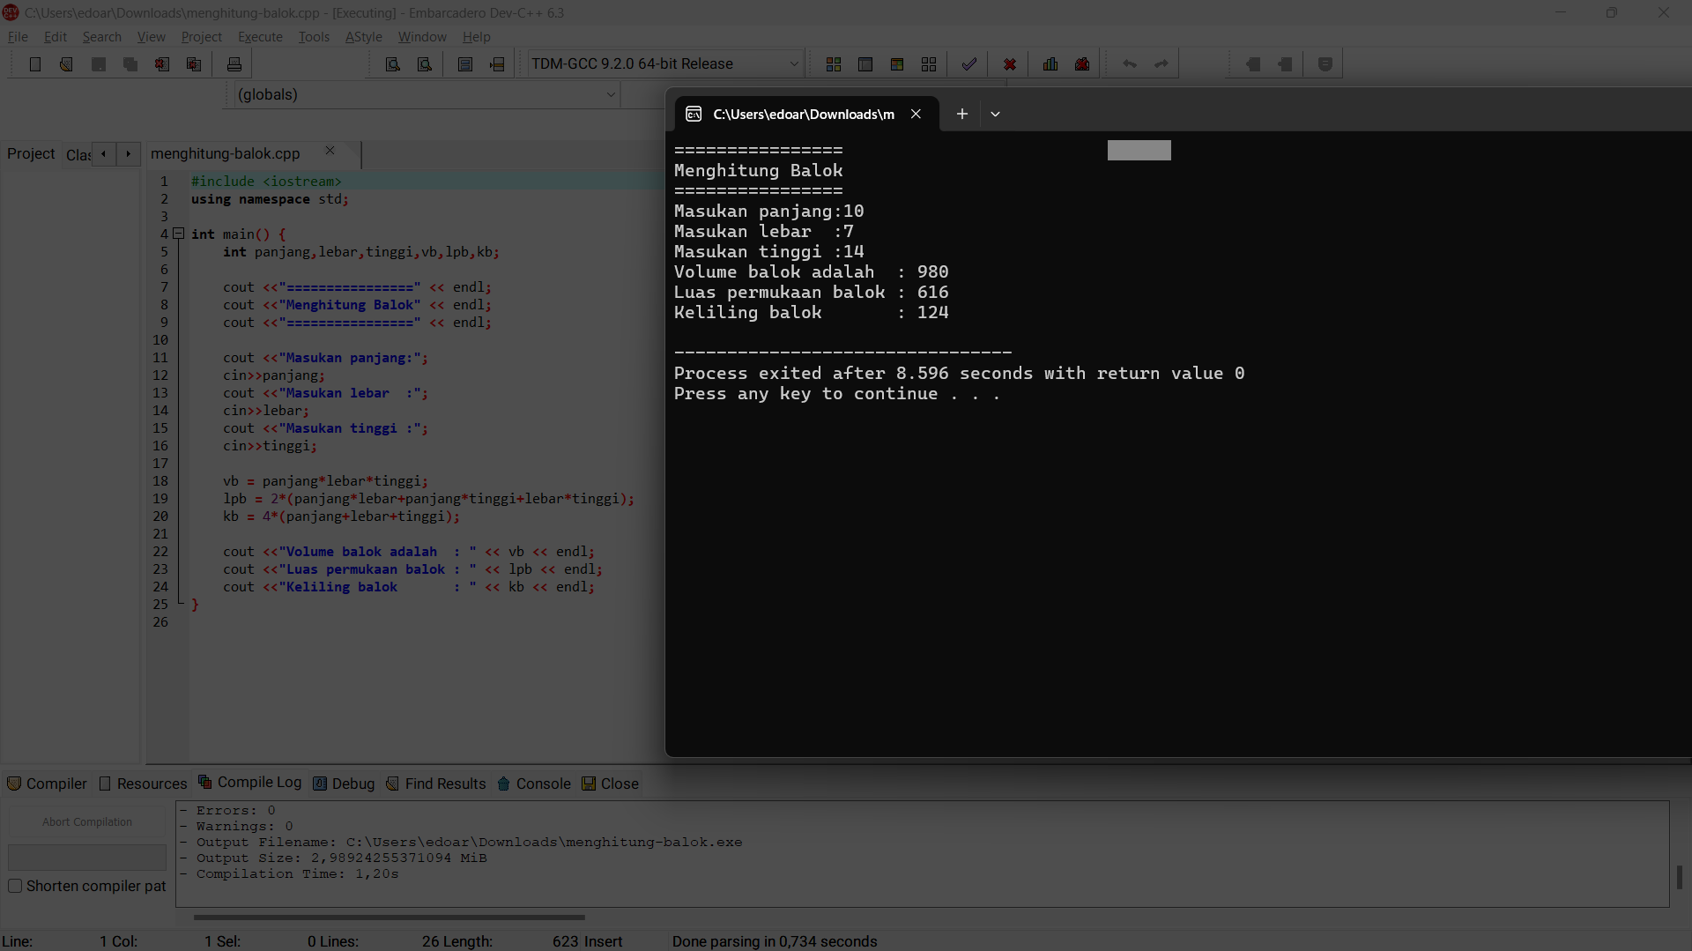Viewport: 1692px width, 951px height.
Task: Open the console tab list chevron
Action: [x=996, y=114]
